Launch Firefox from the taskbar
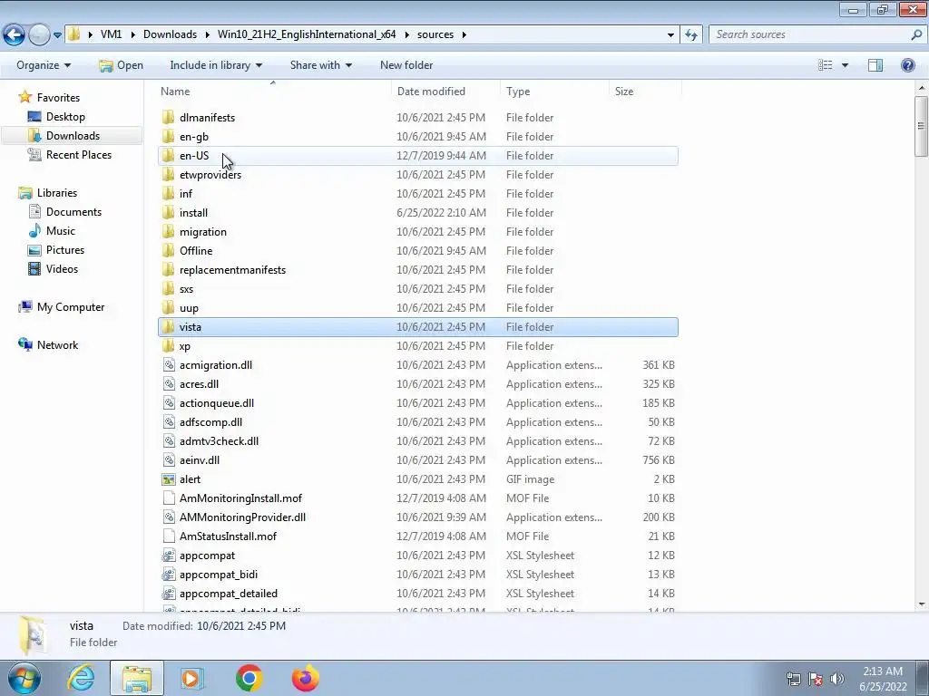 (305, 678)
